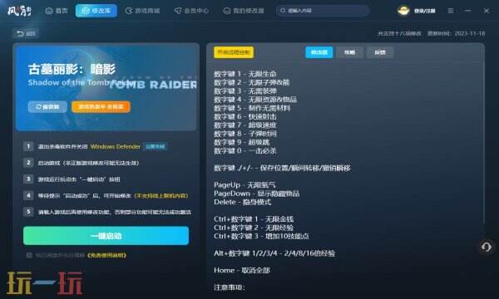Click the magnifier search icon

click(283, 11)
